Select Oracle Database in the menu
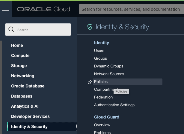Screen dimensions: 184x134 click(28, 86)
